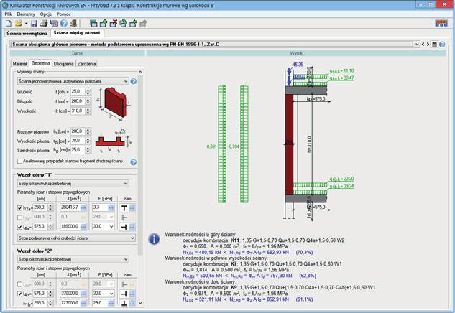This screenshot has width=455, height=313.
Task: Collapse the 'Wymiary ściany' section
Action: (140, 71)
